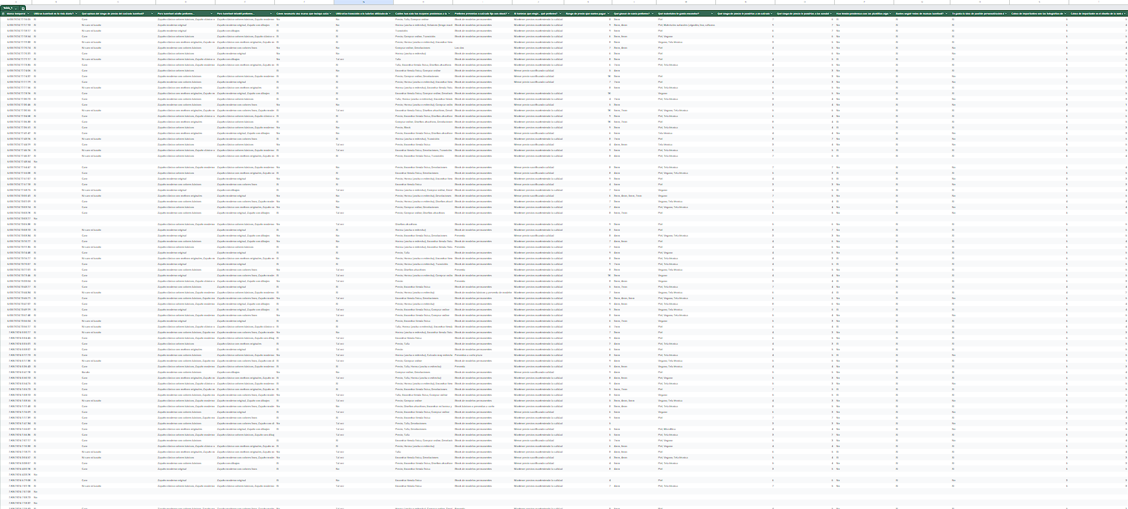The height and width of the screenshot is (509, 1128).
Task: Expand filter for 'Utilizas barefoot en tu vida diaria?'
Action: [x=78, y=13]
